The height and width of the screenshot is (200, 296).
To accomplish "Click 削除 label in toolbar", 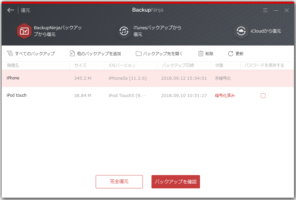I will [x=209, y=53].
